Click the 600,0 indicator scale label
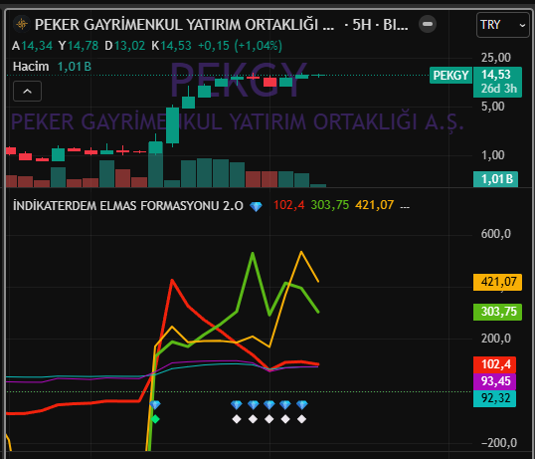 tap(496, 234)
